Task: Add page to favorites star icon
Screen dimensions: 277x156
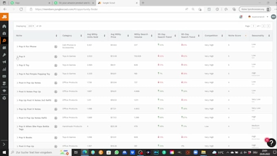Action: coord(200,9)
